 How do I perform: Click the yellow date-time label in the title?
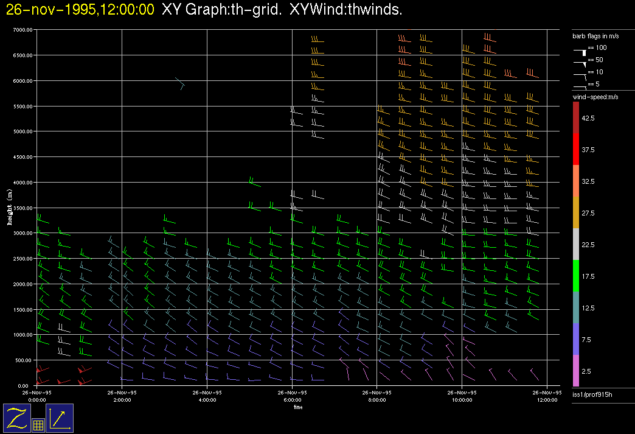click(80, 10)
